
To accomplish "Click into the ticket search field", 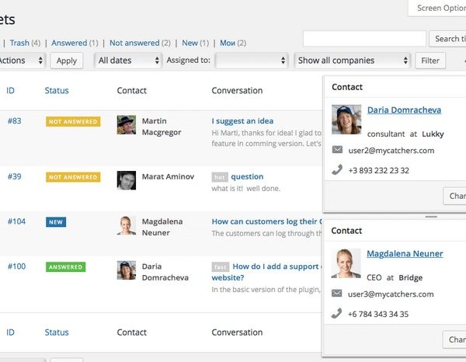I will (x=364, y=39).
